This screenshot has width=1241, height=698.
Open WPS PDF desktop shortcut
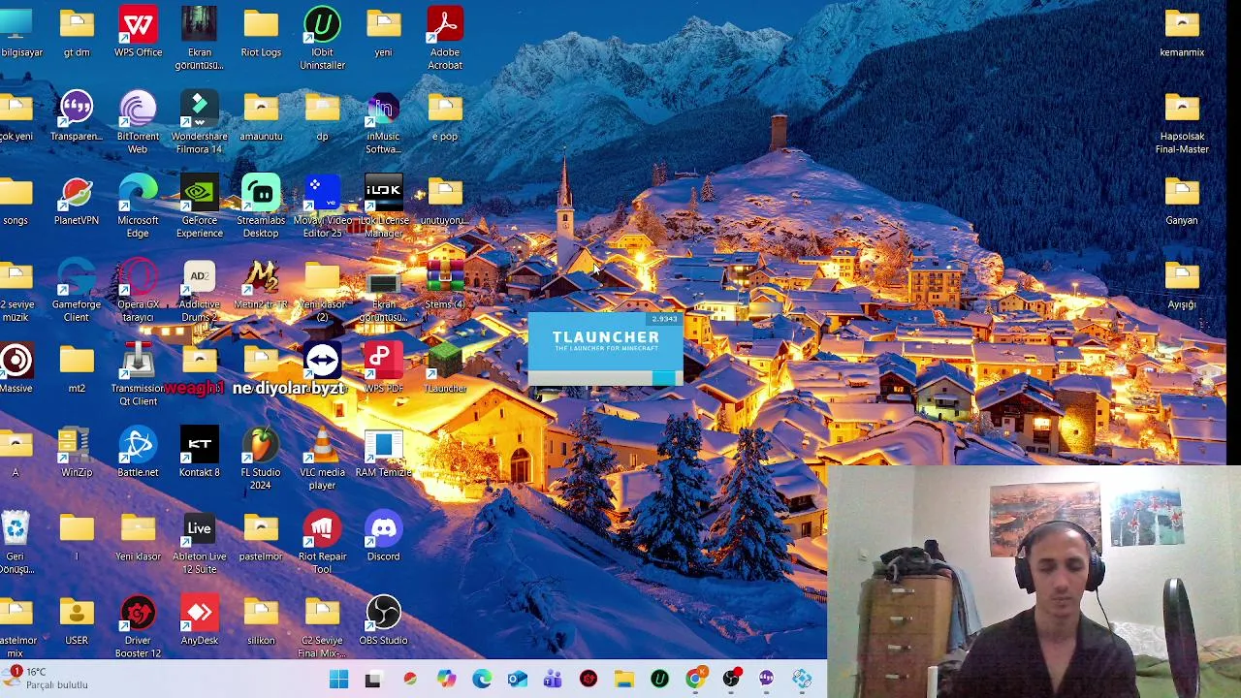coord(383,368)
